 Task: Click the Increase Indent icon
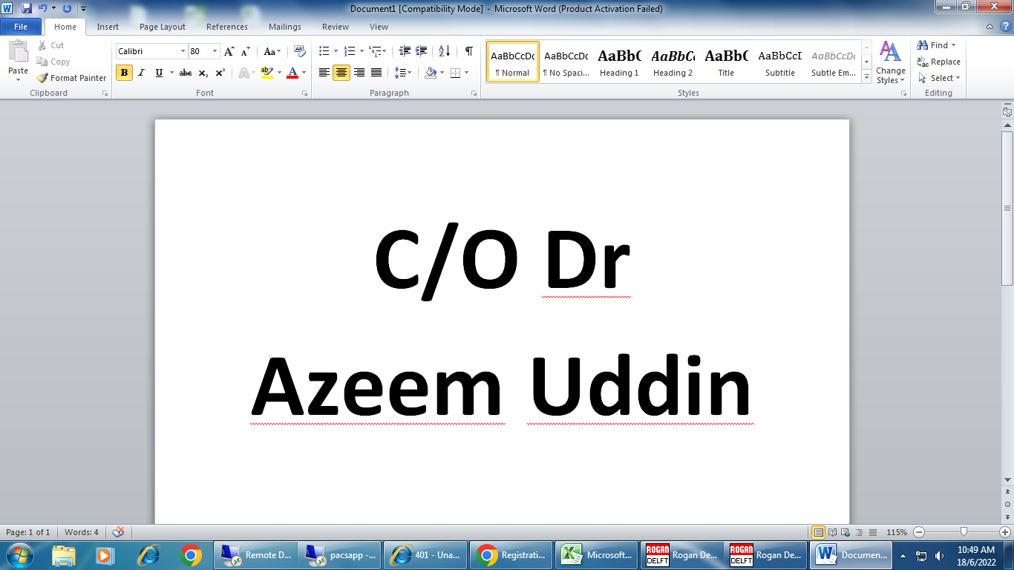point(422,51)
